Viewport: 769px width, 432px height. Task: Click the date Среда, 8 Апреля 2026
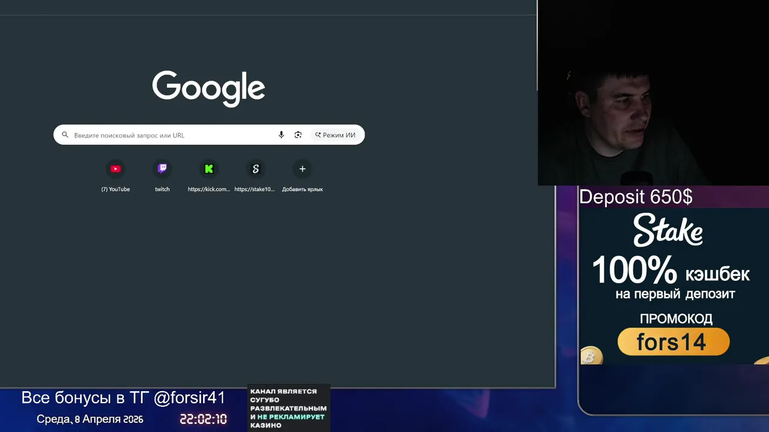tap(90, 419)
